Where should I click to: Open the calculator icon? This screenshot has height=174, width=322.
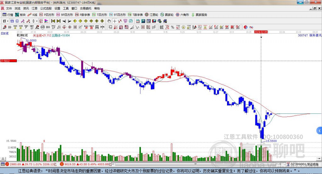(143, 21)
